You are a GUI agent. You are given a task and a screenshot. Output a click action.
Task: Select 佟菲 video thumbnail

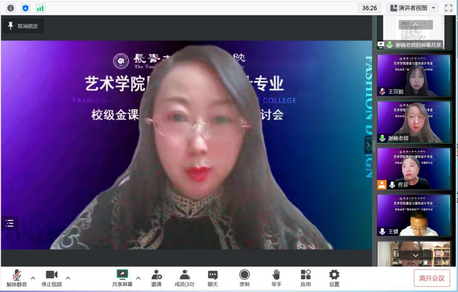pyautogui.click(x=414, y=169)
